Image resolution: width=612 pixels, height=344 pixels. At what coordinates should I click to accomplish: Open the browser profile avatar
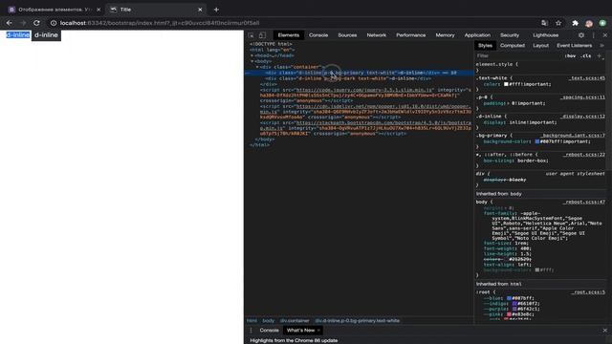(589, 23)
